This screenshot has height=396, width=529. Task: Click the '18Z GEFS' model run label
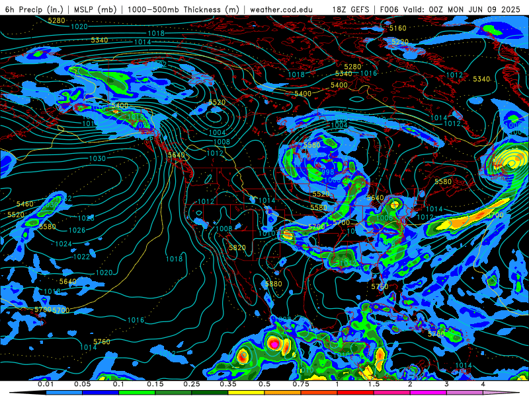pos(350,9)
